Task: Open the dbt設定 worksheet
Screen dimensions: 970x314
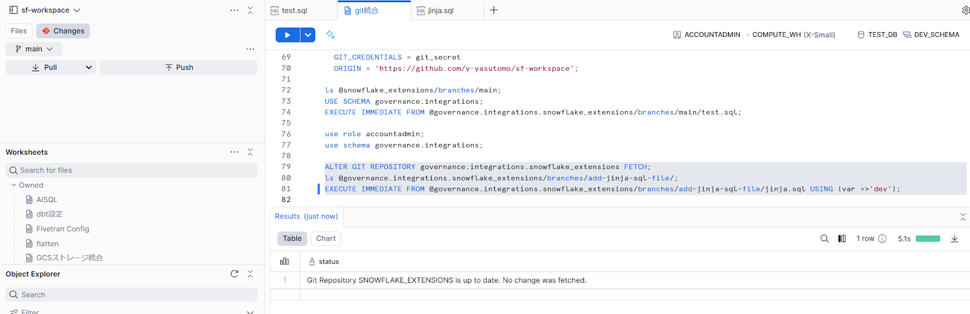Action: click(x=49, y=214)
